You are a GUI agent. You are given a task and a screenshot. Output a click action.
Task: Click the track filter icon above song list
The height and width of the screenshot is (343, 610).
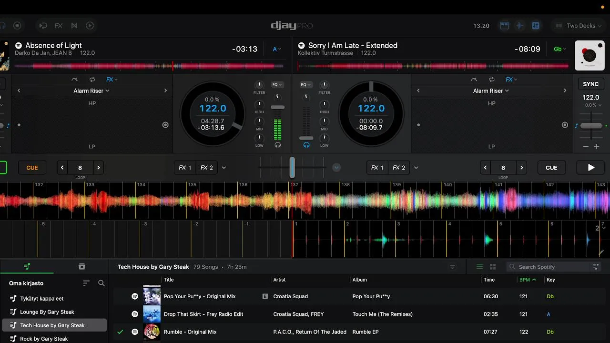[x=453, y=267]
